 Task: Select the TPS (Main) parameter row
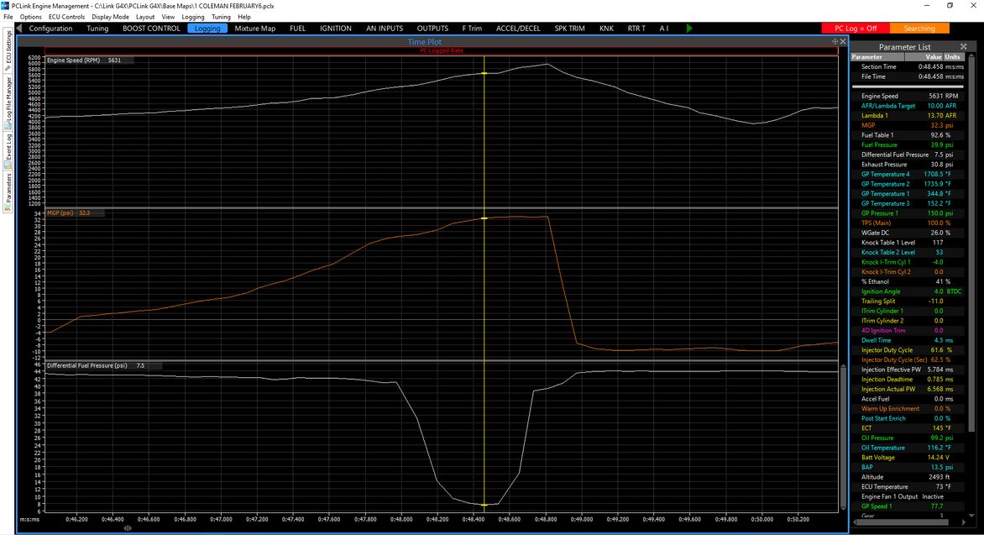tap(908, 223)
